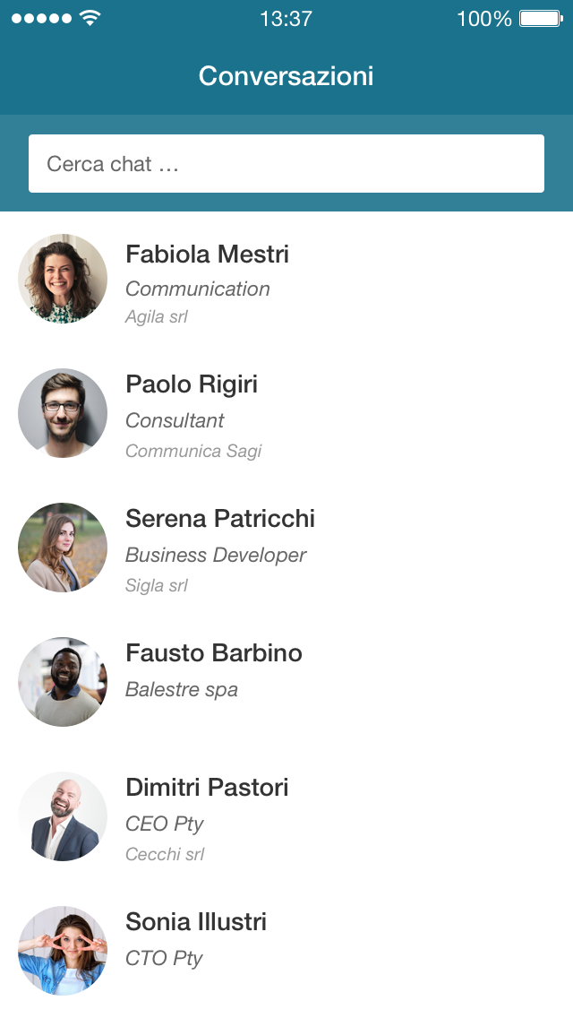Open the Fausto Barbino chat name
573x1018 pixels.
214,653
